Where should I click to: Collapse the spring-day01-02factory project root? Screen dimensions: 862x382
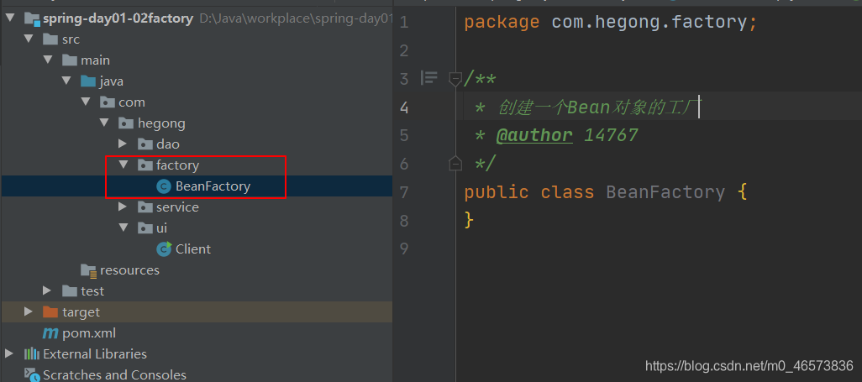[10, 18]
